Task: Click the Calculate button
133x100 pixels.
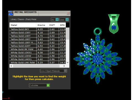Action: tap(39, 85)
